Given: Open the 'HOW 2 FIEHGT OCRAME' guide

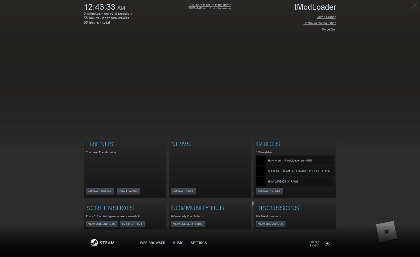Looking at the screenshot, I should click(295, 181).
